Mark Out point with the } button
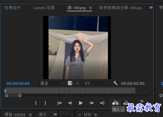This screenshot has width=163, height=117. coord(45,103)
